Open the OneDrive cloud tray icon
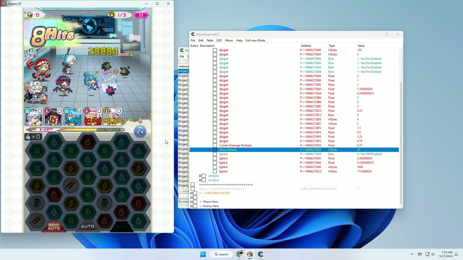The image size is (463, 260). pos(420,254)
